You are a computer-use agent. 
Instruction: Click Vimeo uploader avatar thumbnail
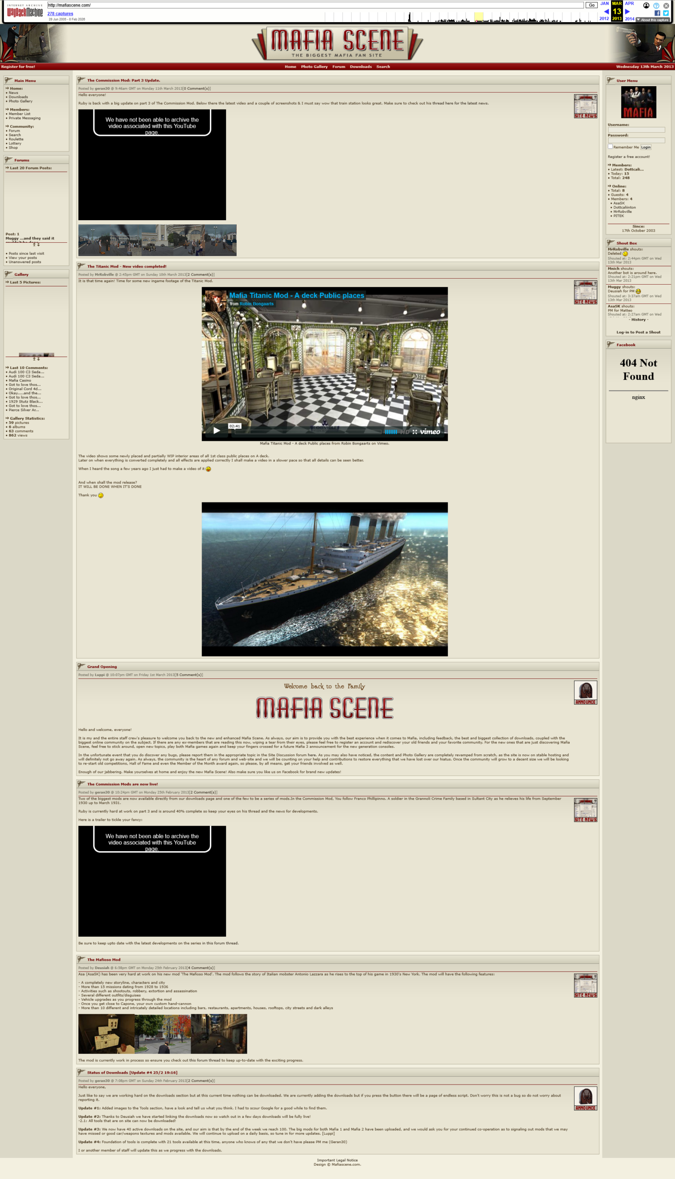click(215, 301)
